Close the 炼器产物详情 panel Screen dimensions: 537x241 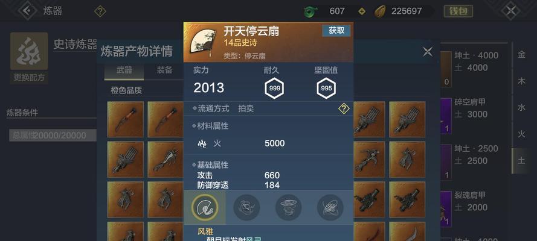428,52
